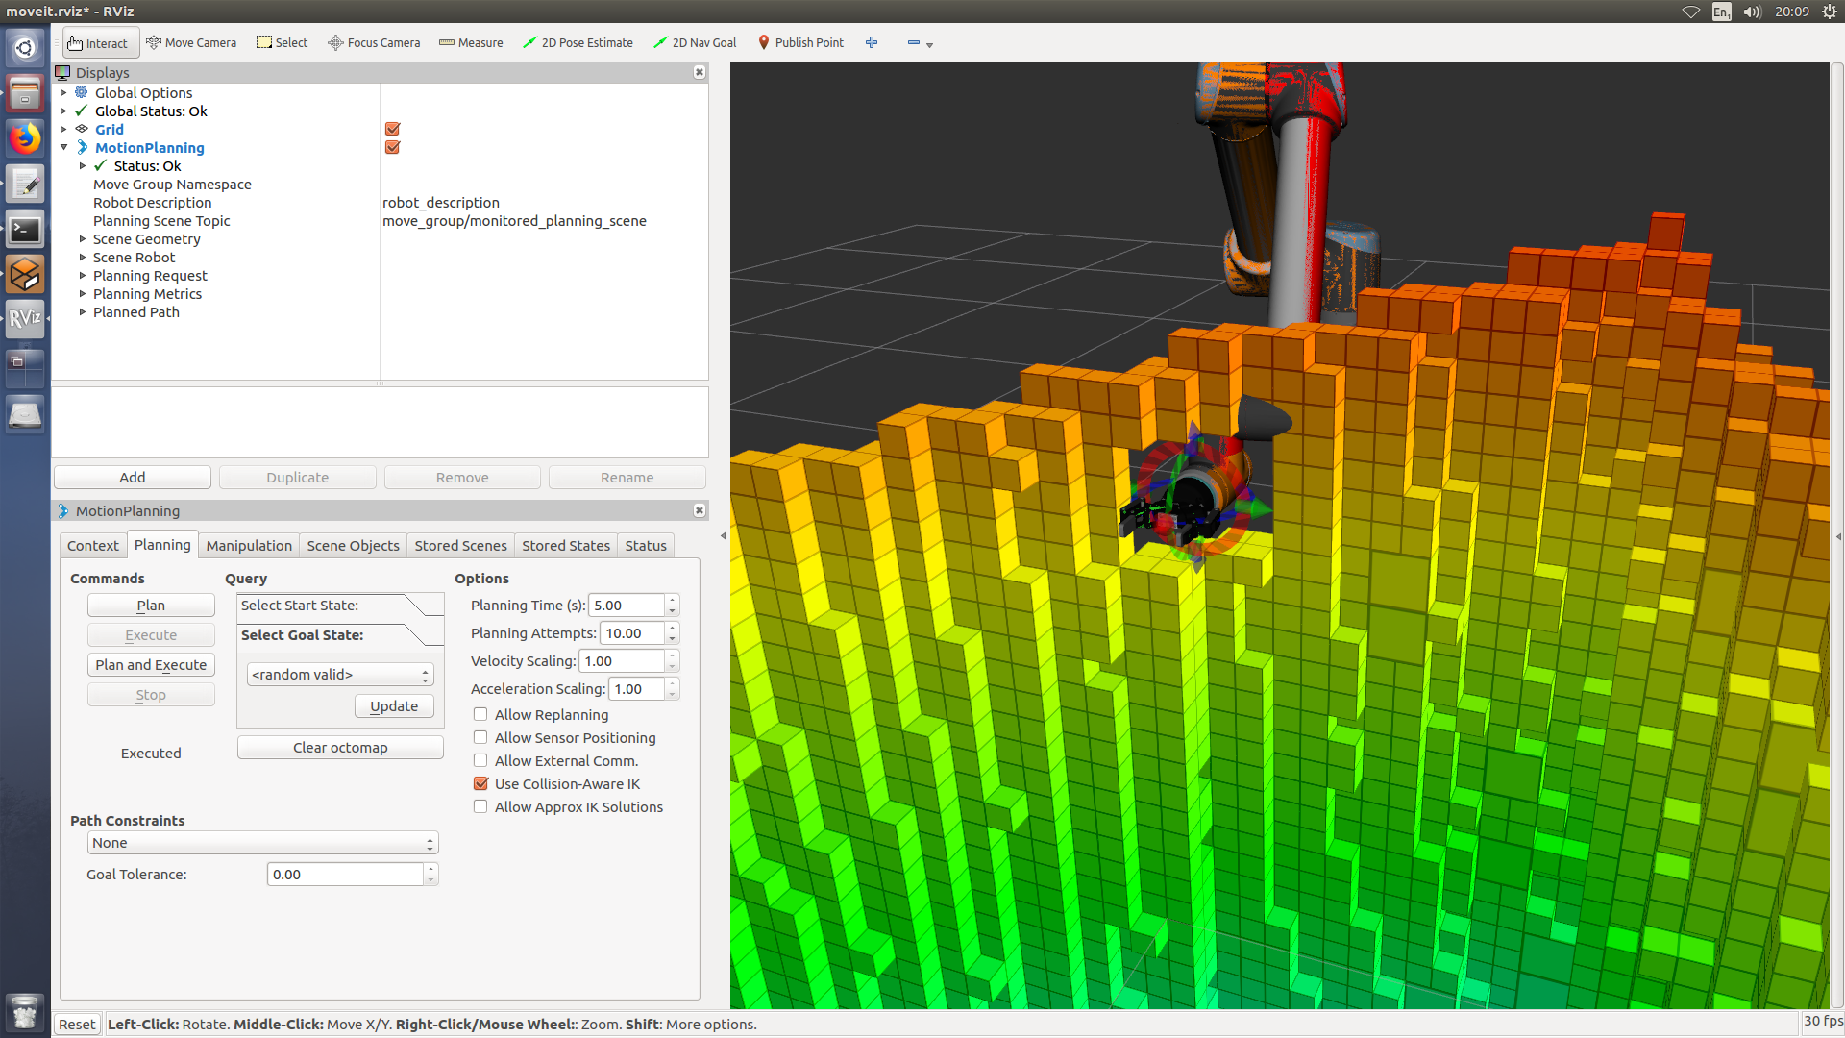Open the Status tab

tap(646, 546)
